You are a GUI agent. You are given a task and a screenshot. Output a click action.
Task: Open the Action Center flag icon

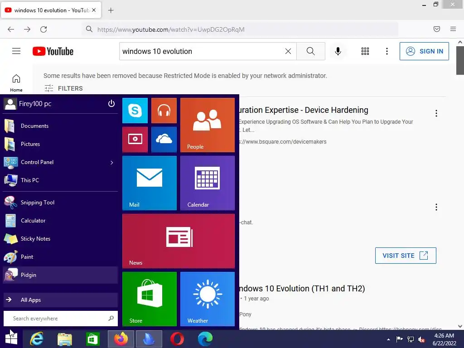399,339
